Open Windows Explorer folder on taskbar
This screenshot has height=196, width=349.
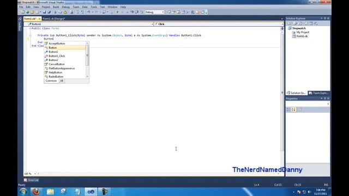[x=50, y=192]
